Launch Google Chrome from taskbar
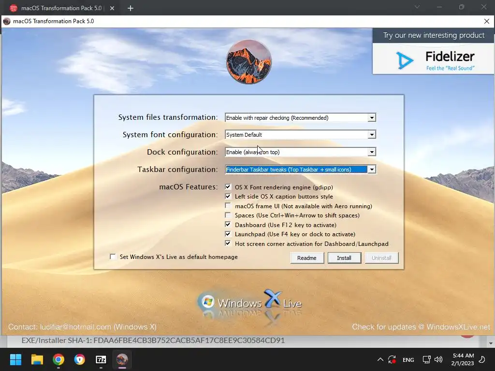Screen dimensions: 495x371 click(58, 359)
